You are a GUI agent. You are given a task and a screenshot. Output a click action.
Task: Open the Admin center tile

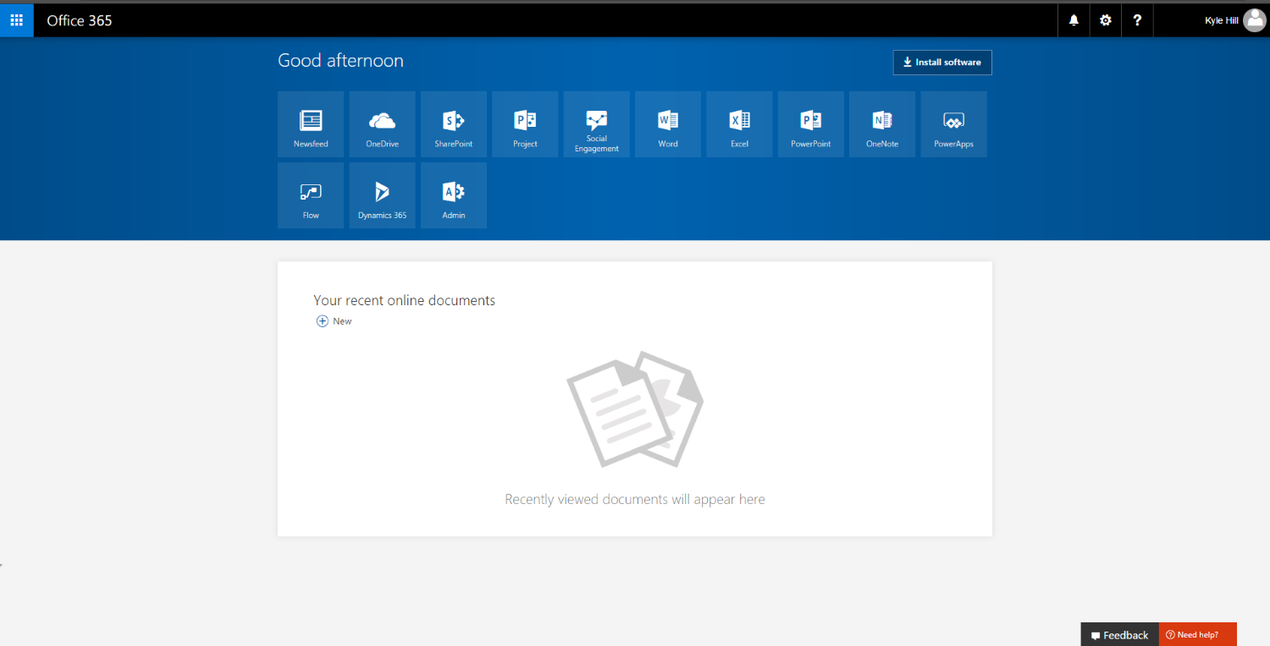tap(454, 195)
